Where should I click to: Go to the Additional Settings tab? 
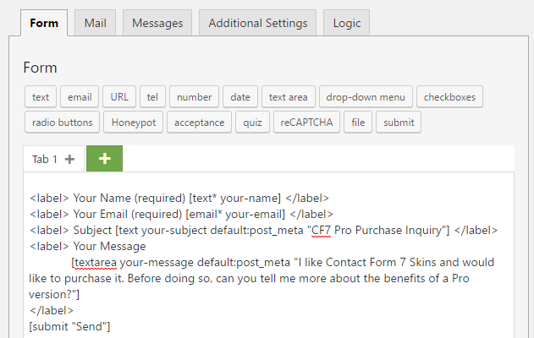258,23
